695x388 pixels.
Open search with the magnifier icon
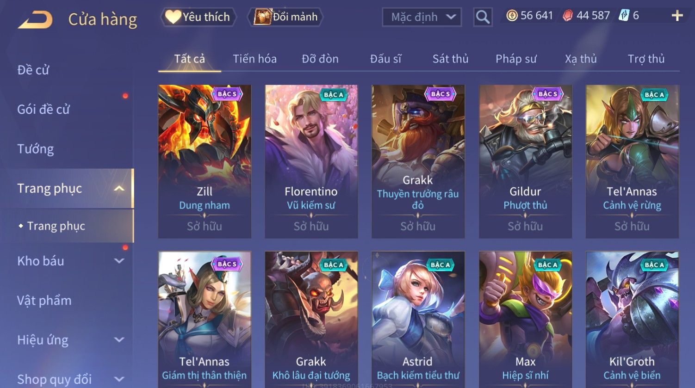coord(483,17)
